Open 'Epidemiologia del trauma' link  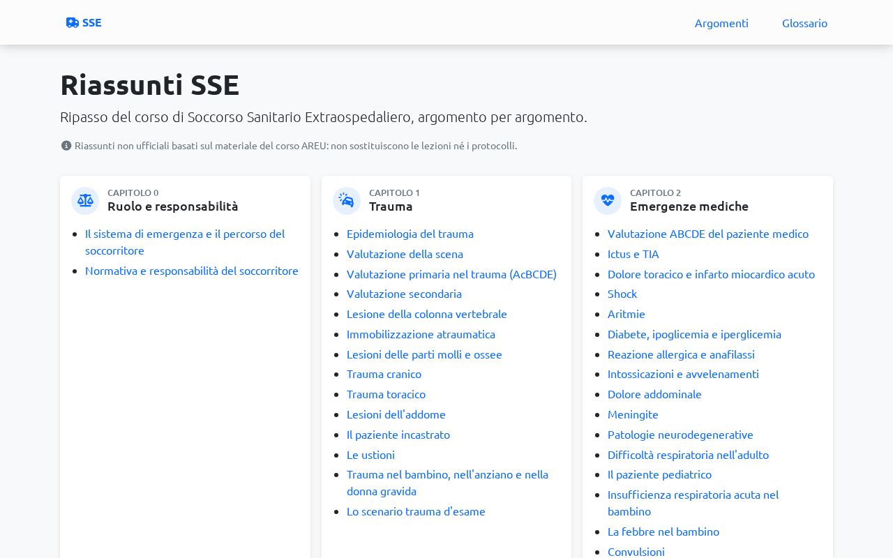coord(410,234)
